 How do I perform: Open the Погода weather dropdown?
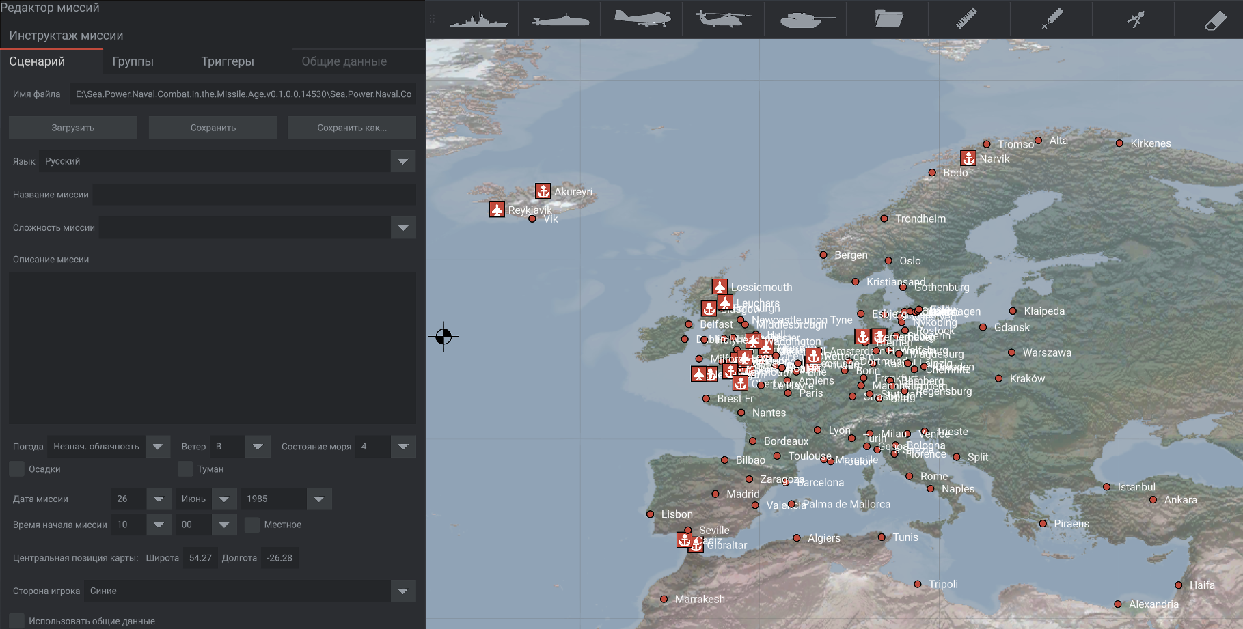click(x=158, y=446)
